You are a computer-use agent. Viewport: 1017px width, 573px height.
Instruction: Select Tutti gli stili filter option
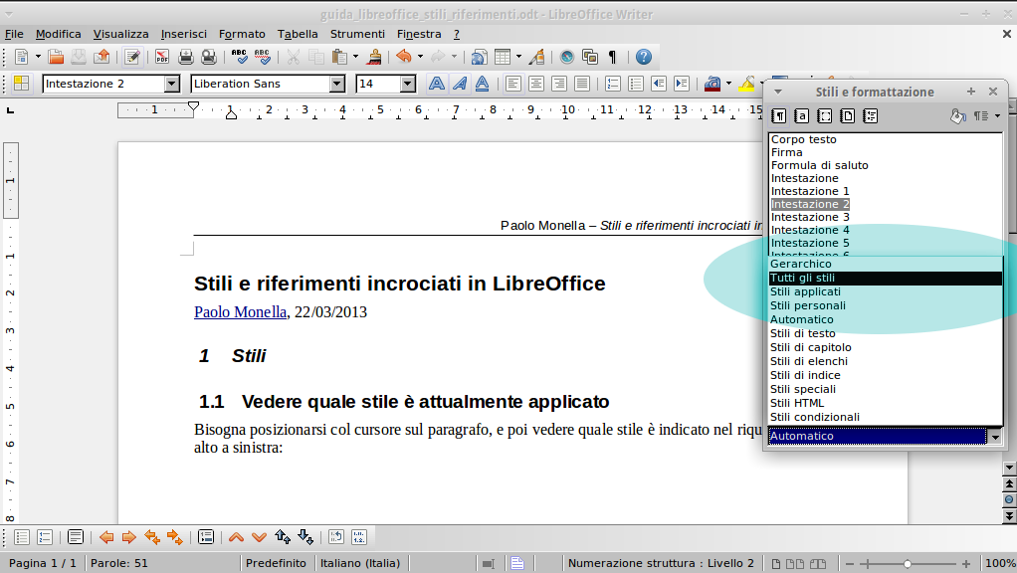tap(886, 279)
